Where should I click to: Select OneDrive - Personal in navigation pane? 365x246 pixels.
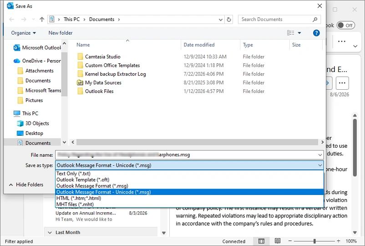(37, 61)
